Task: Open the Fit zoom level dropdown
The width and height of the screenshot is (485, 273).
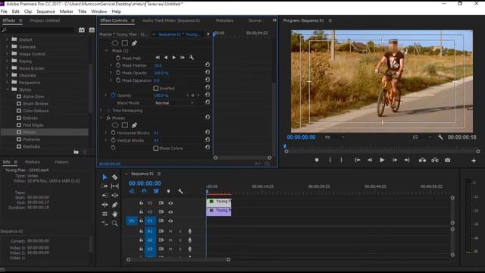Action: coord(334,136)
